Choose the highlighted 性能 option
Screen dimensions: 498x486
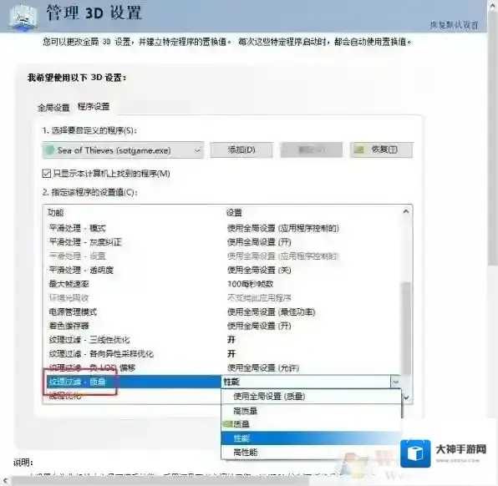311,438
